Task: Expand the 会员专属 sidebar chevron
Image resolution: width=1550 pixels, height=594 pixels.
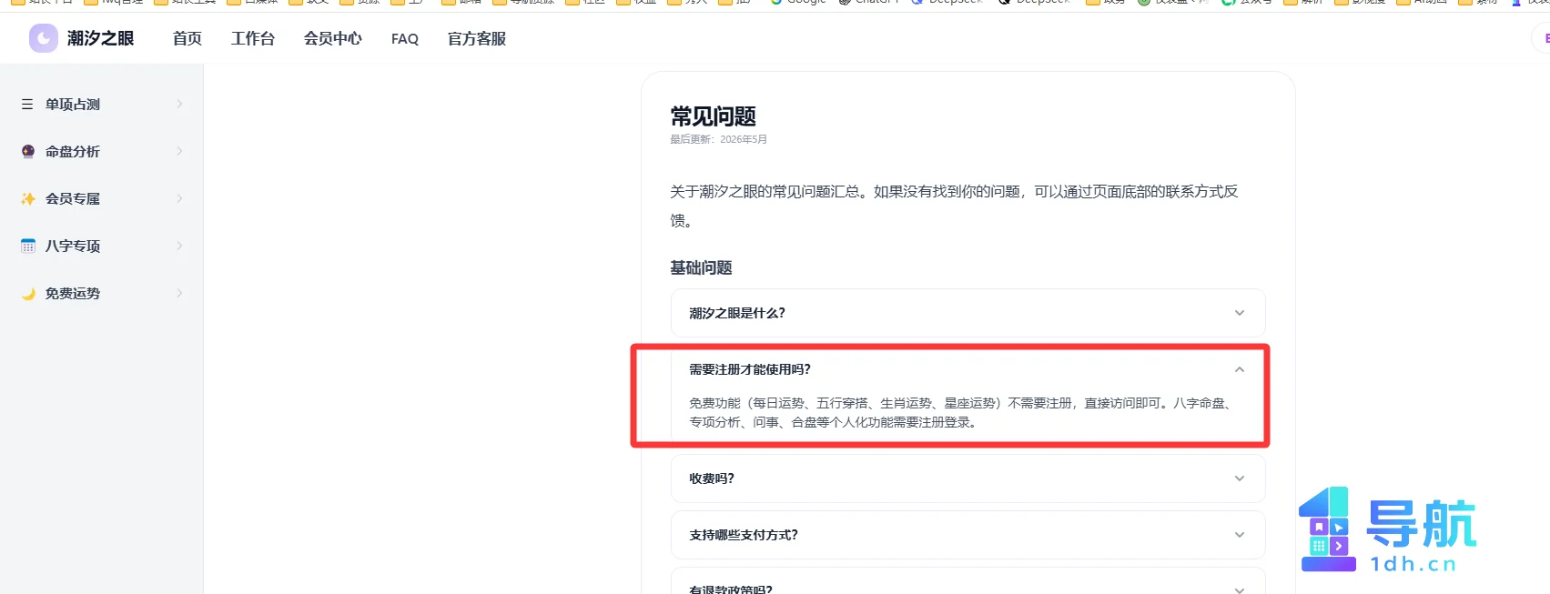Action: point(179,198)
